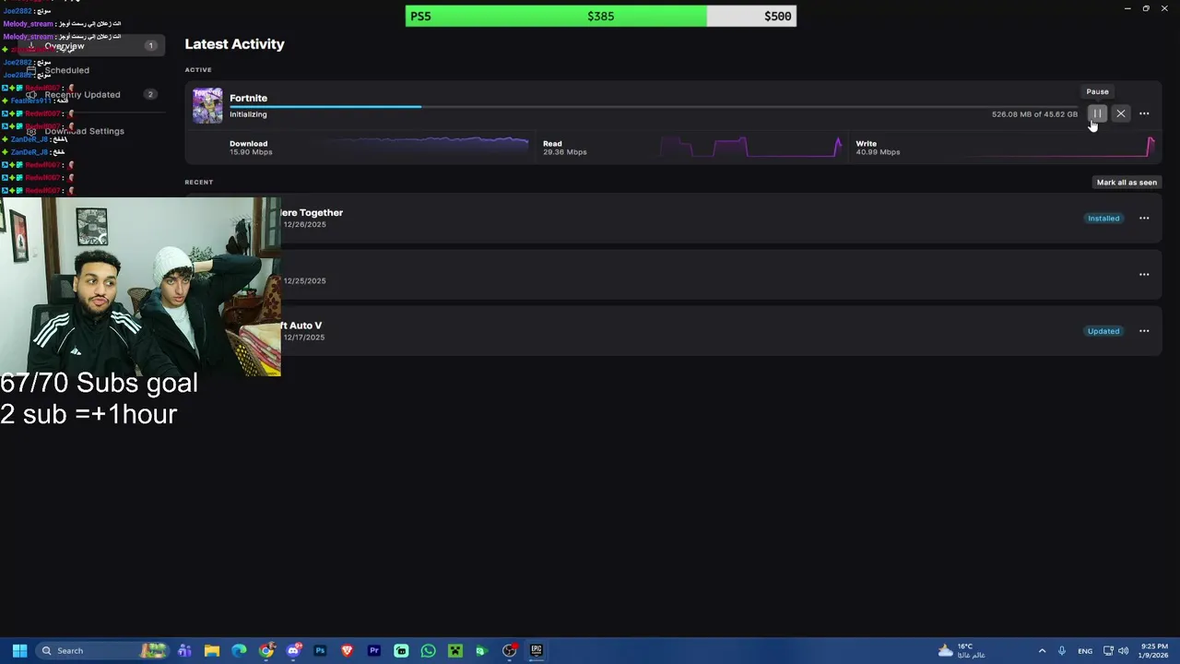Image resolution: width=1180 pixels, height=664 pixels.
Task: Open Google Chrome from the taskbar
Action: [265, 650]
